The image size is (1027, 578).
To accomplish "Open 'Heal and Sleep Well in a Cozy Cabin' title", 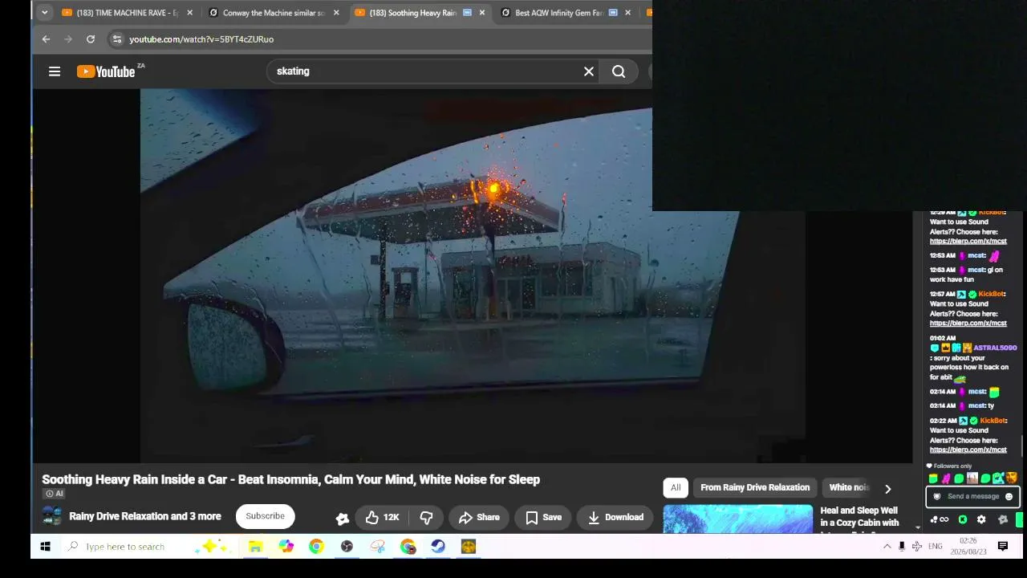I will (859, 517).
